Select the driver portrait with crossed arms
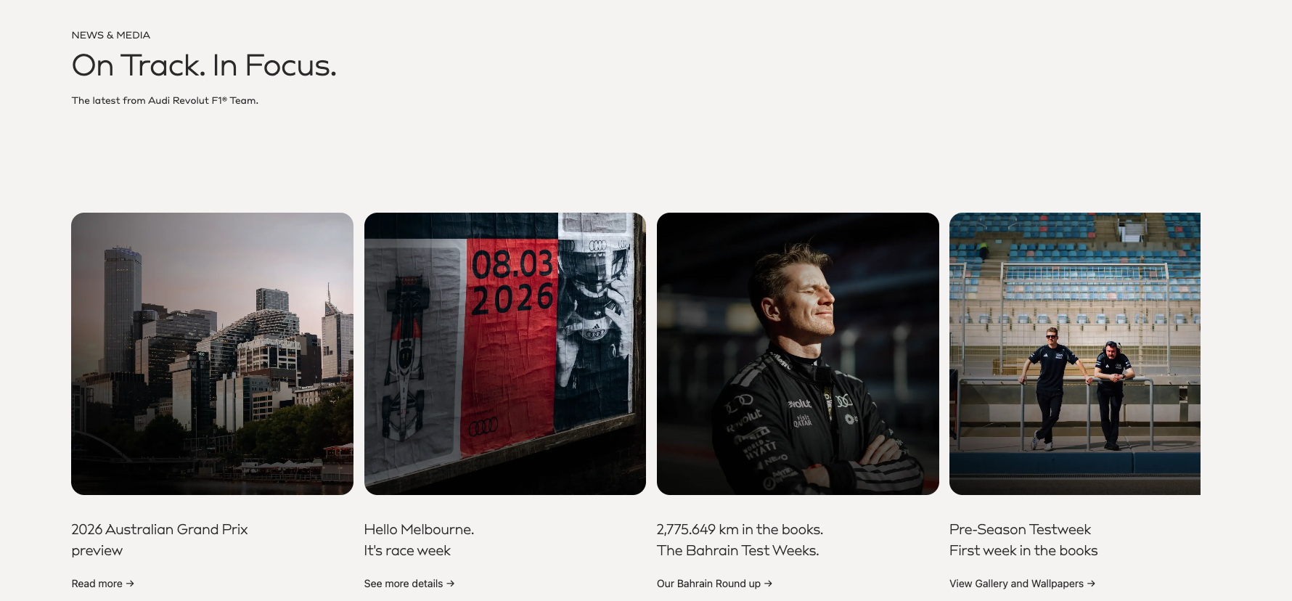The width and height of the screenshot is (1292, 601). click(x=798, y=353)
